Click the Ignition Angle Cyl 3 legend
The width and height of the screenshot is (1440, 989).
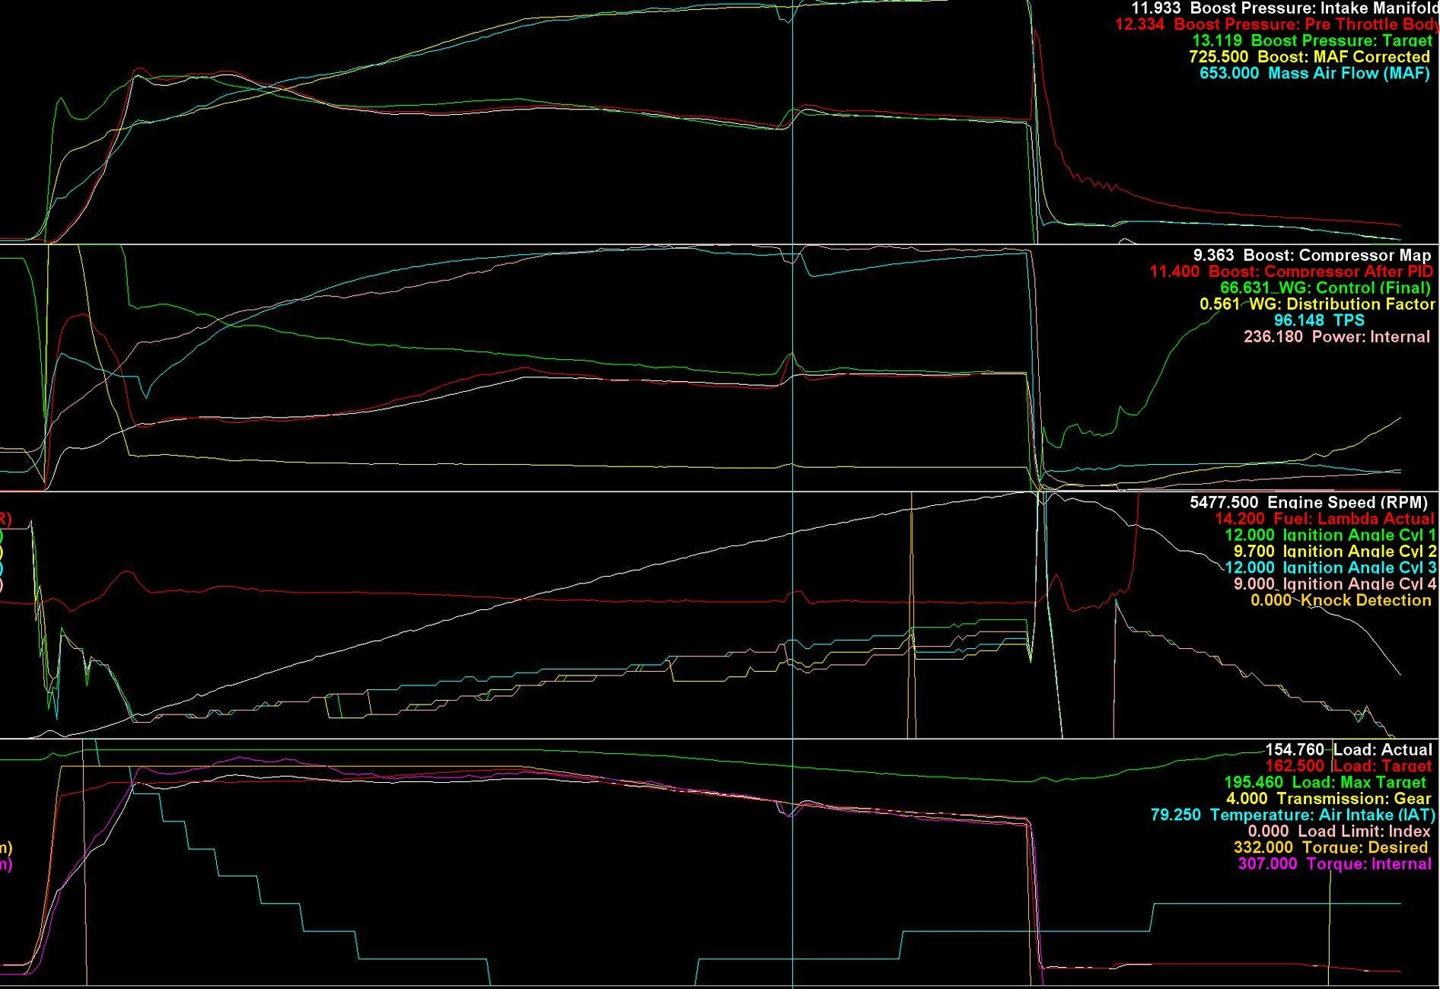pos(1330,568)
